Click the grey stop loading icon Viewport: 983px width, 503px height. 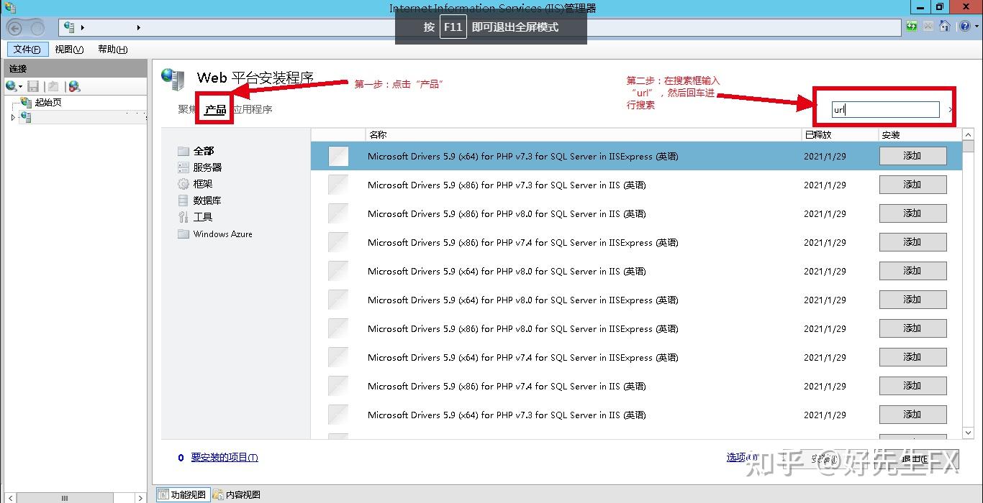tap(928, 27)
